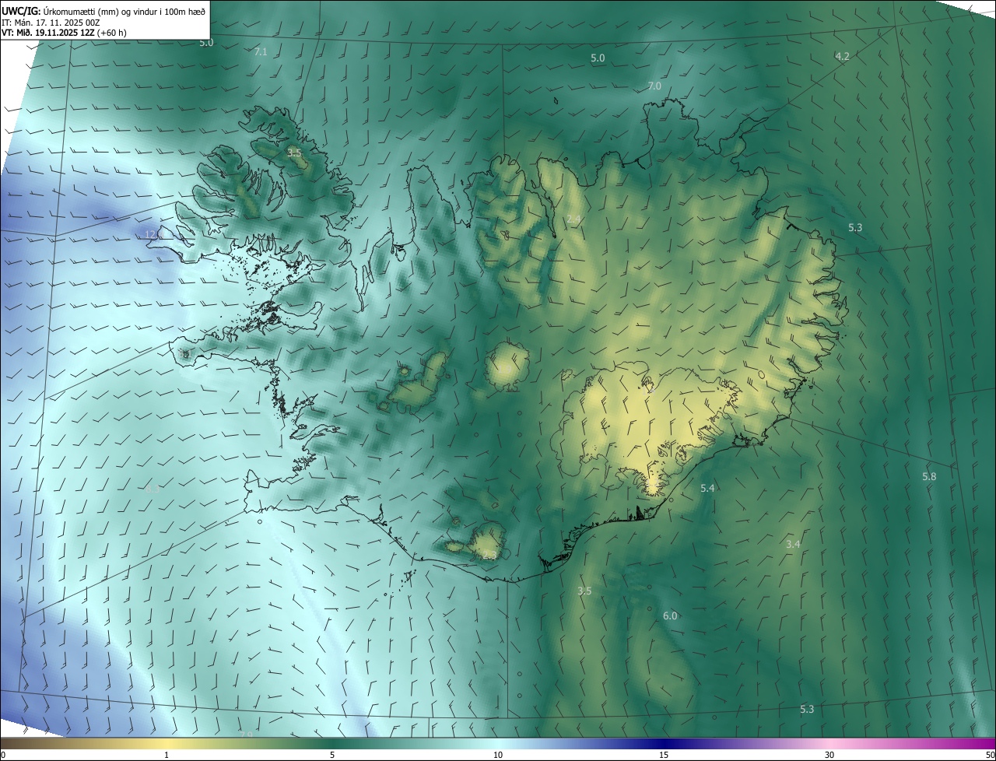Click the 7.0 value label
The height and width of the screenshot is (761, 996).
pyautogui.click(x=654, y=86)
